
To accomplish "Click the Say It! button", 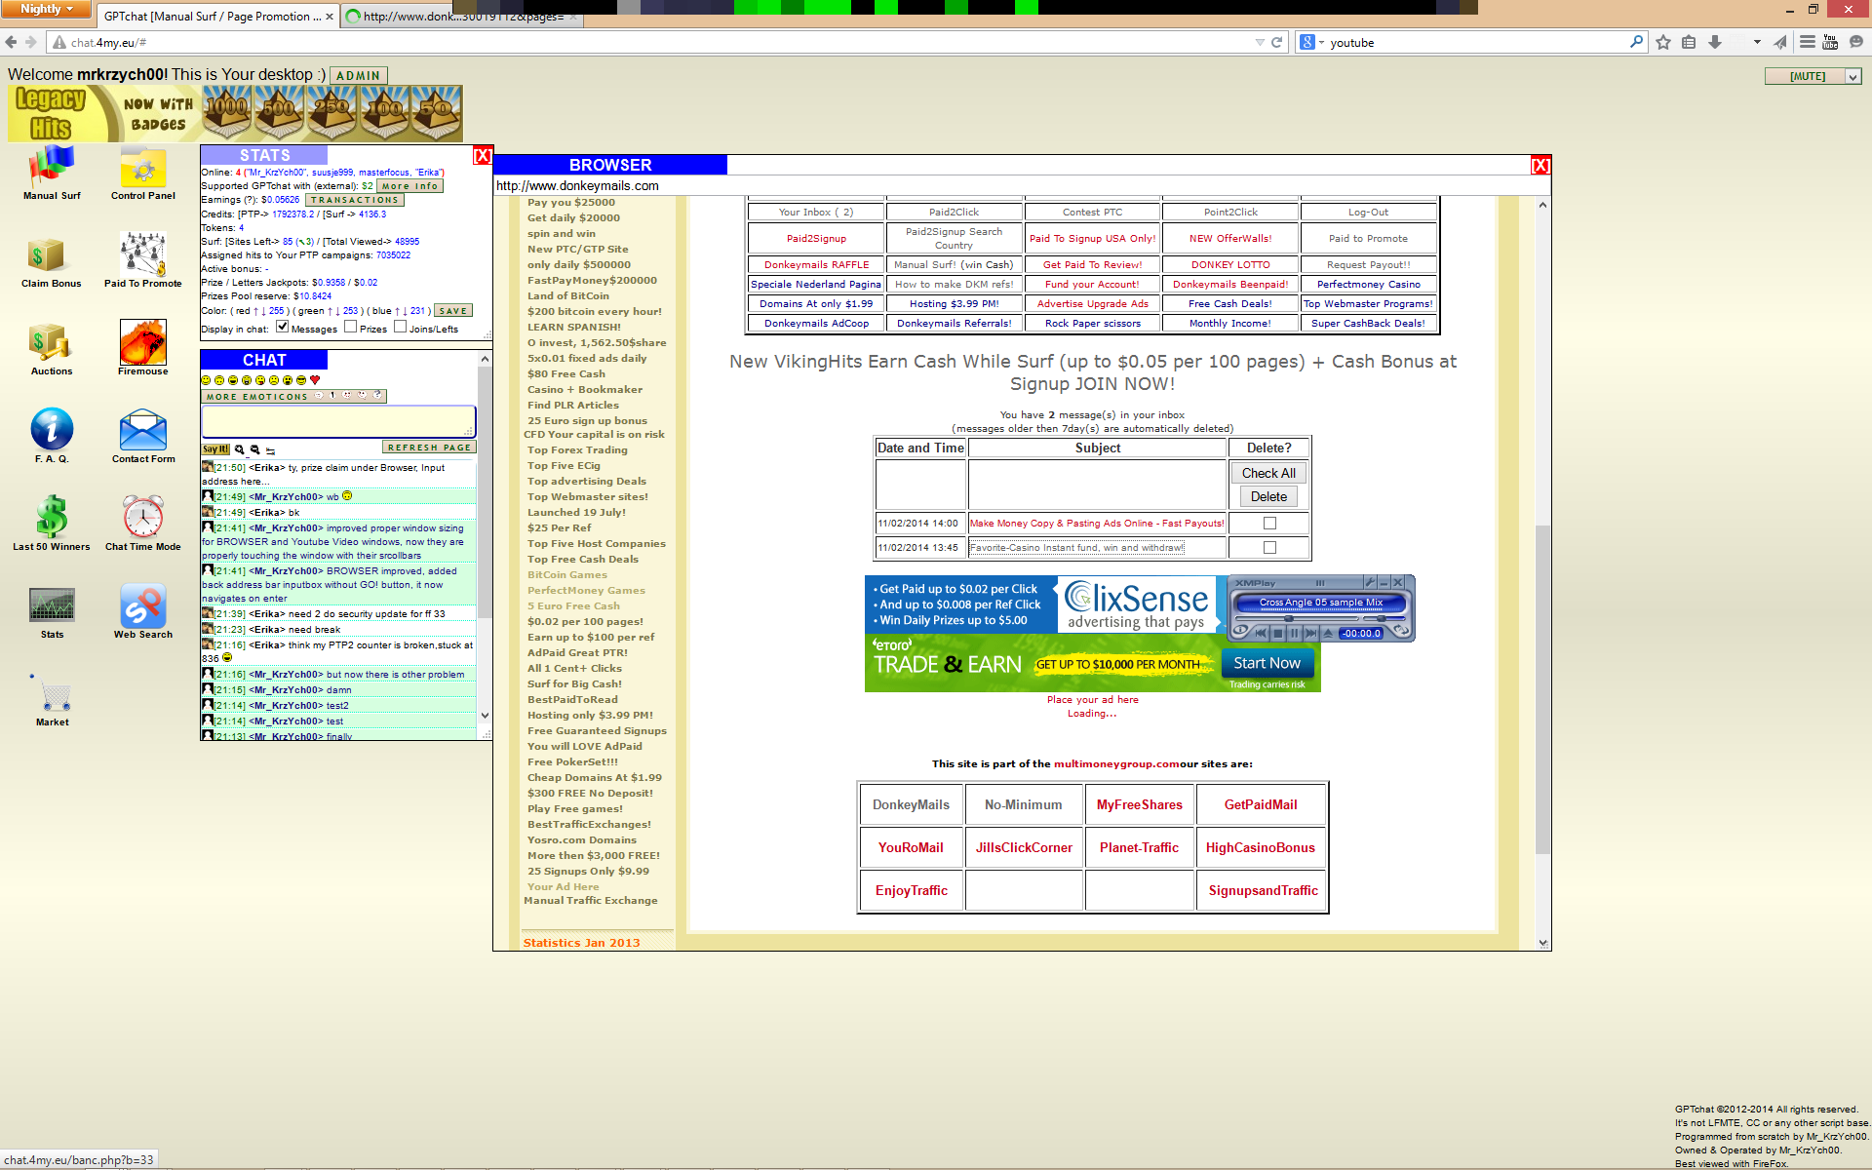I will tap(215, 449).
